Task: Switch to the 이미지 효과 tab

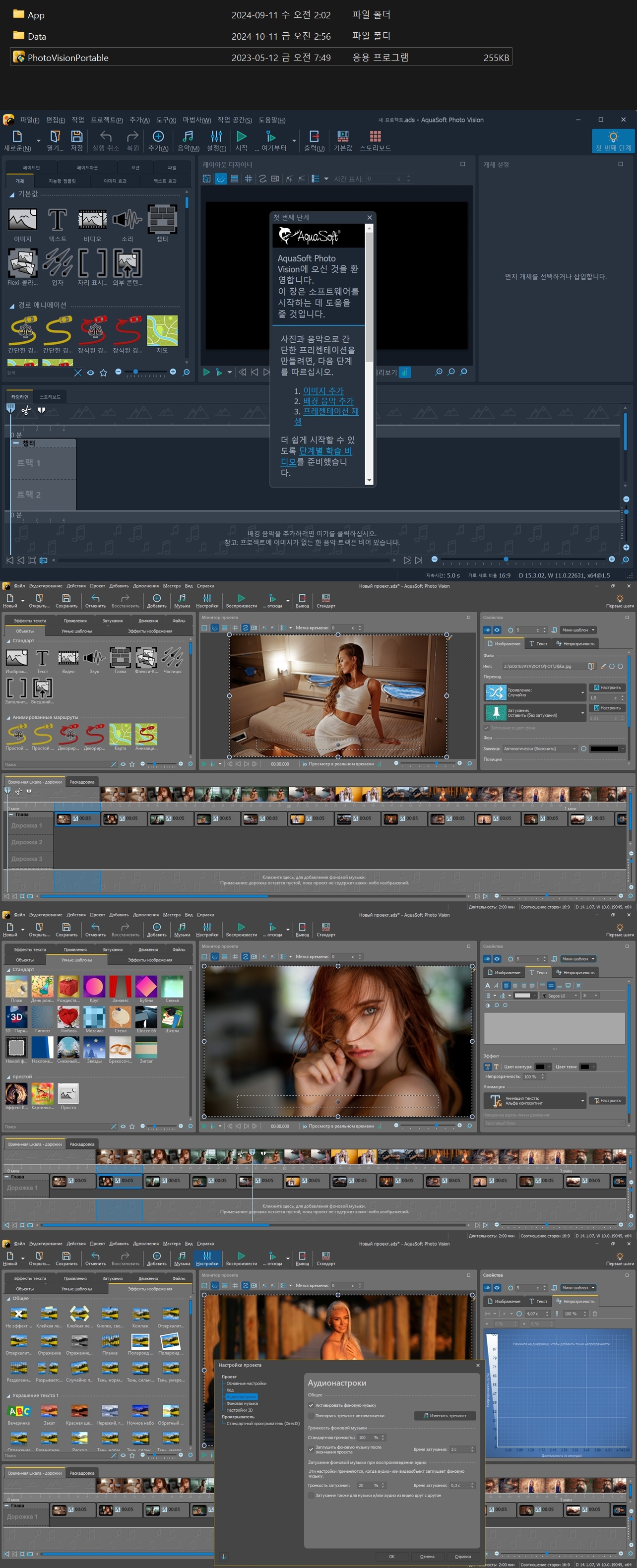Action: coord(115,181)
